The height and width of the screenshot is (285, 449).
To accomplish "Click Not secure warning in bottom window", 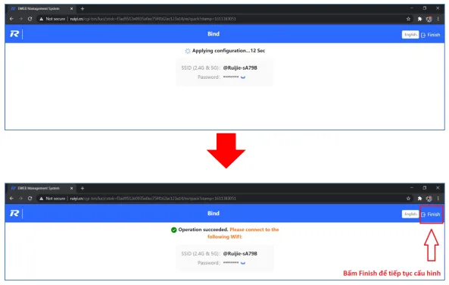I will (x=52, y=199).
